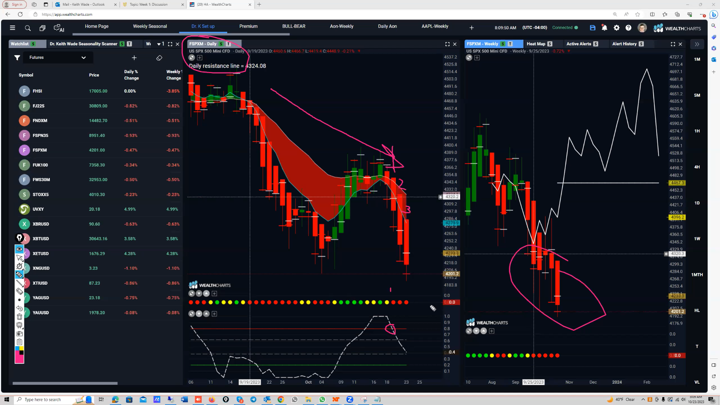Open the whiteboard easel tool
Screen dimensions: 720x405
click(x=19, y=325)
